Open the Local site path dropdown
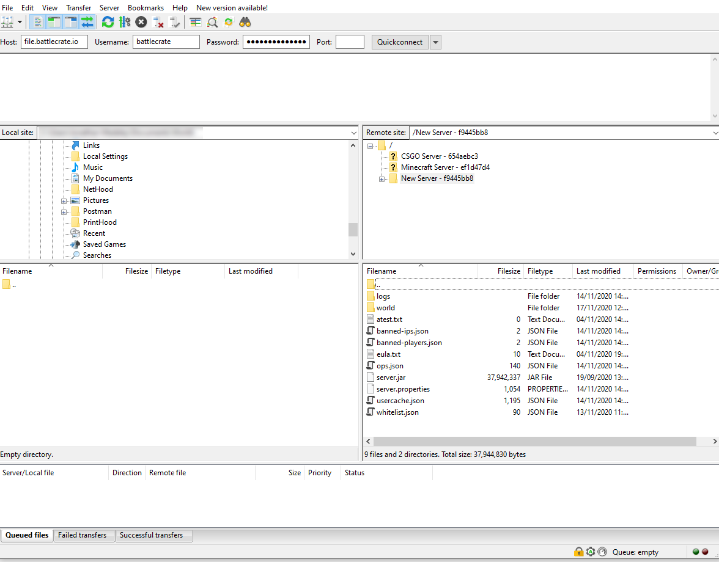 tap(353, 133)
